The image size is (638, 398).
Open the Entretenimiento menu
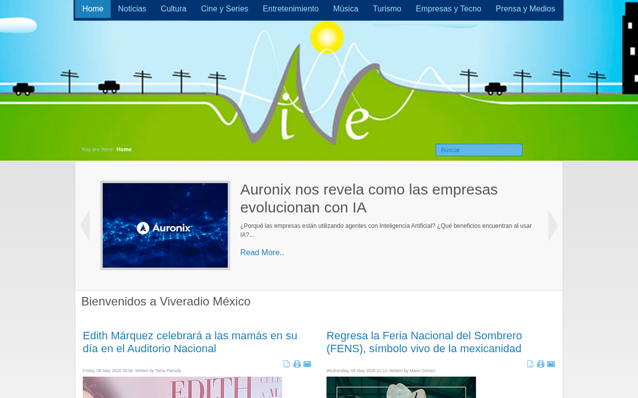pos(291,9)
